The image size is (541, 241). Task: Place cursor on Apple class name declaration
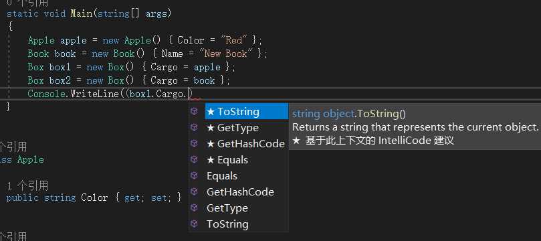31,160
